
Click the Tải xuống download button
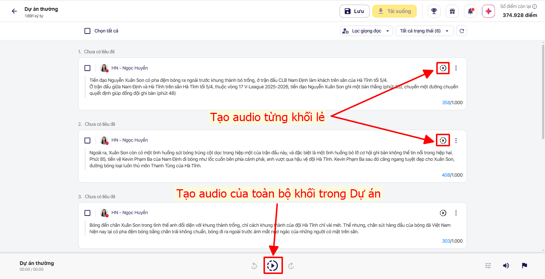(x=394, y=11)
